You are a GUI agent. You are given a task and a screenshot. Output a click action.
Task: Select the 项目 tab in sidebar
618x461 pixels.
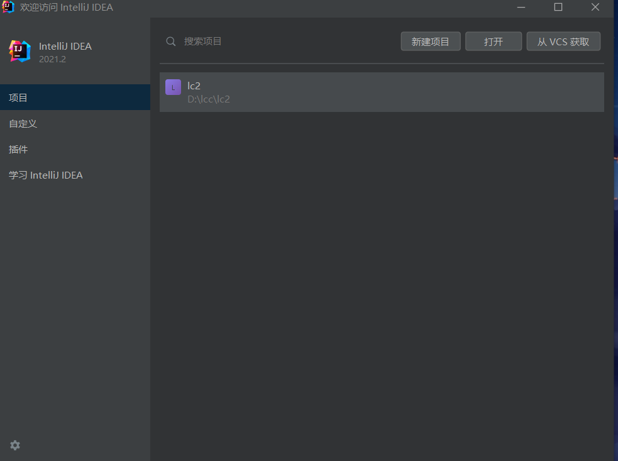click(75, 97)
